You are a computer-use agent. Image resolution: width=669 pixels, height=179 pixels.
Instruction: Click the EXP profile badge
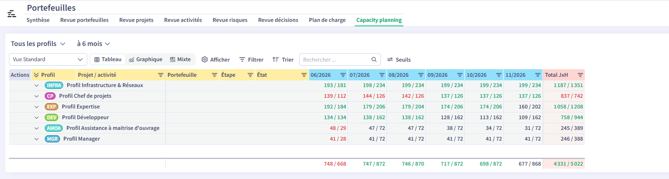coord(51,107)
